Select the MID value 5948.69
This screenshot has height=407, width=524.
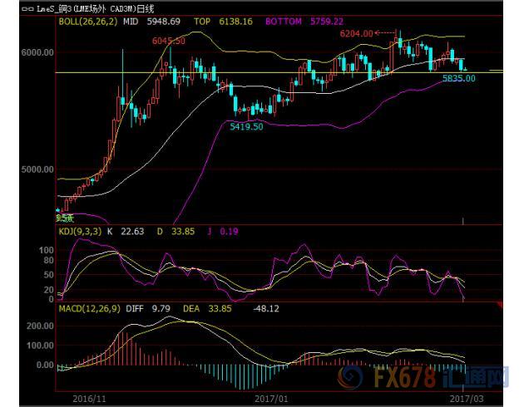(164, 22)
